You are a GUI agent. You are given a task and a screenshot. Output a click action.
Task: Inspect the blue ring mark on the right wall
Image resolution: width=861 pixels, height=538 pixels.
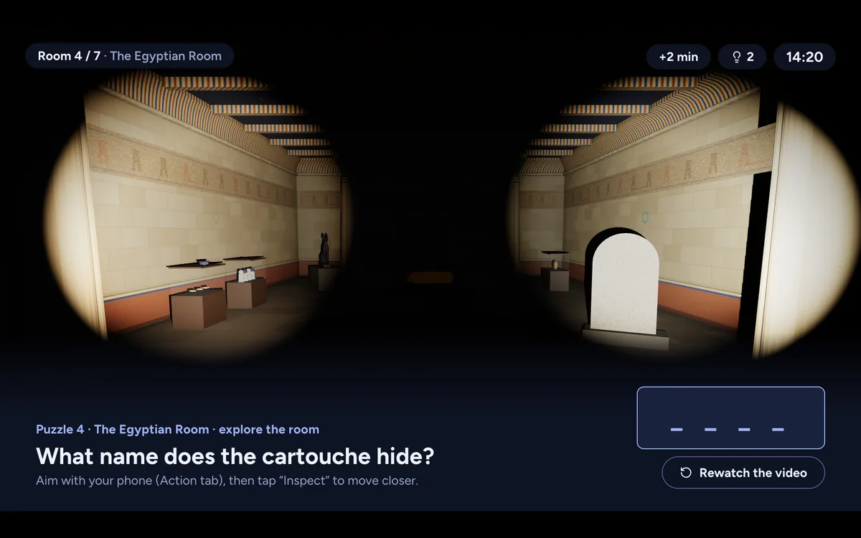644,216
